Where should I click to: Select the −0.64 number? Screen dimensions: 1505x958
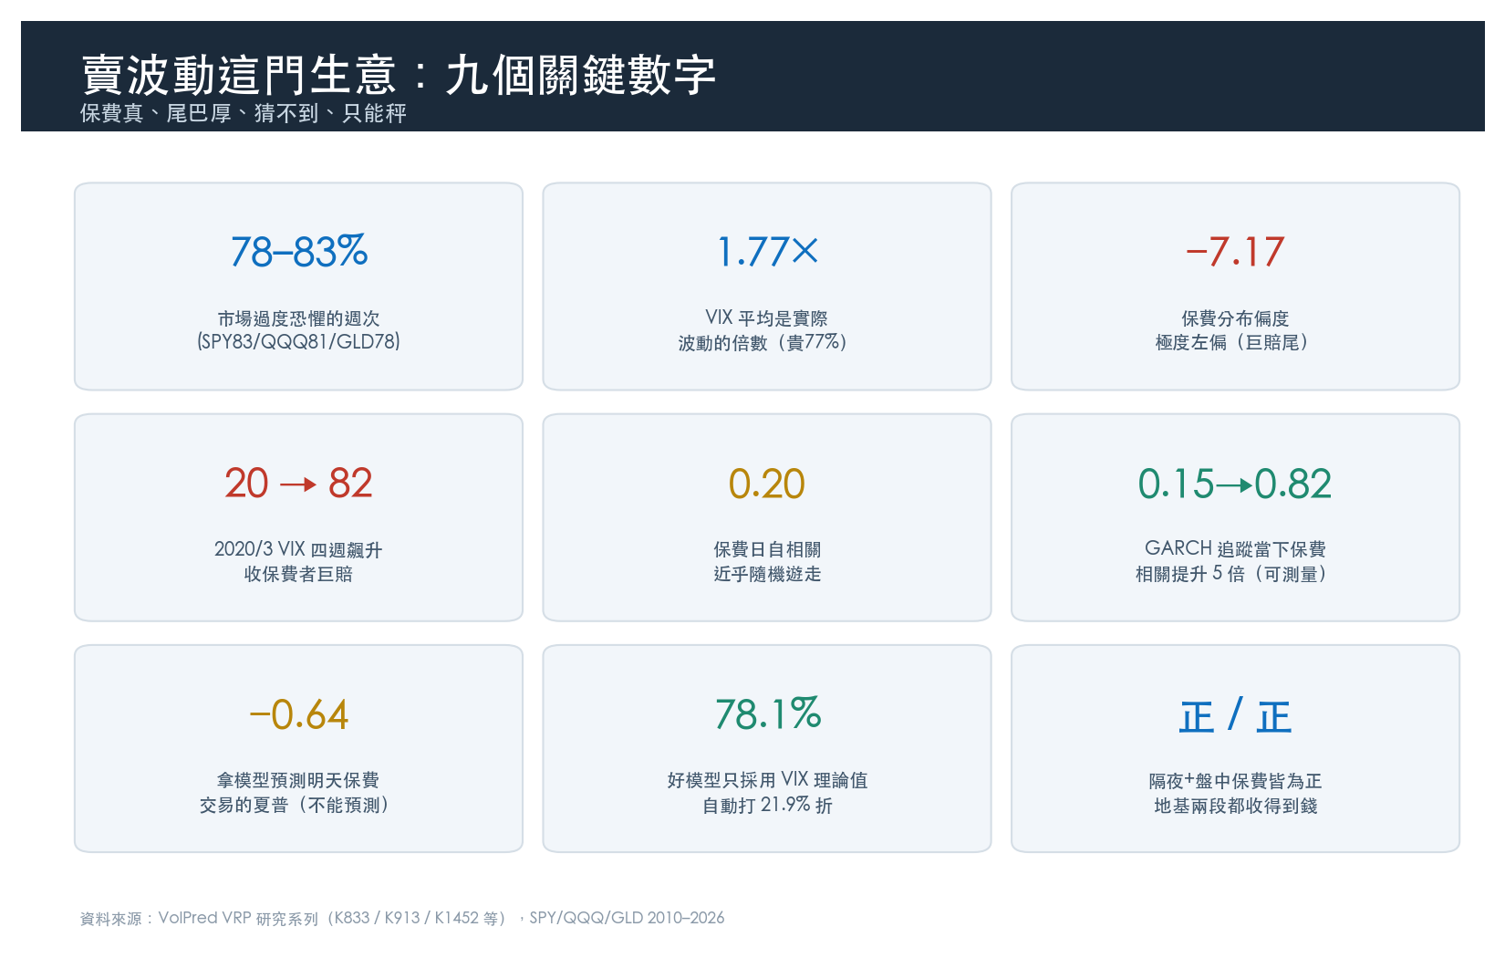pos(299,714)
